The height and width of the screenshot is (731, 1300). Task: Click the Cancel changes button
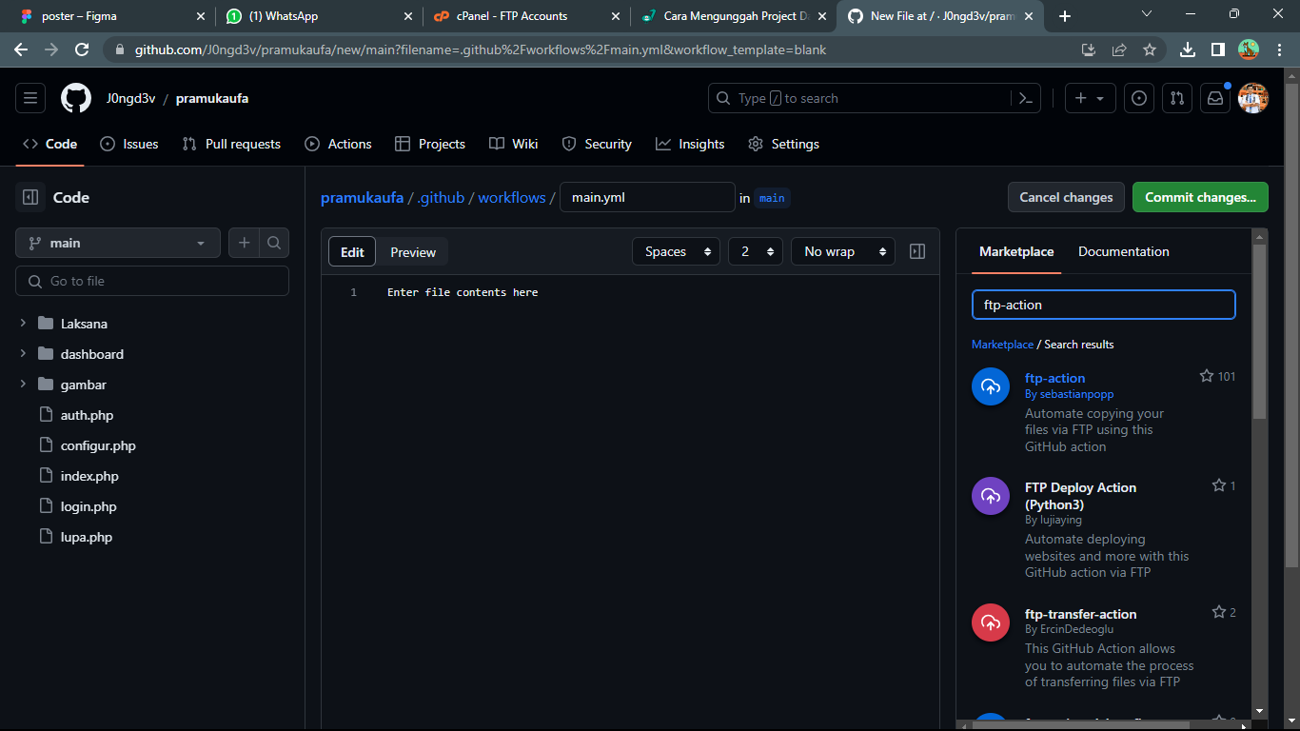pos(1066,197)
